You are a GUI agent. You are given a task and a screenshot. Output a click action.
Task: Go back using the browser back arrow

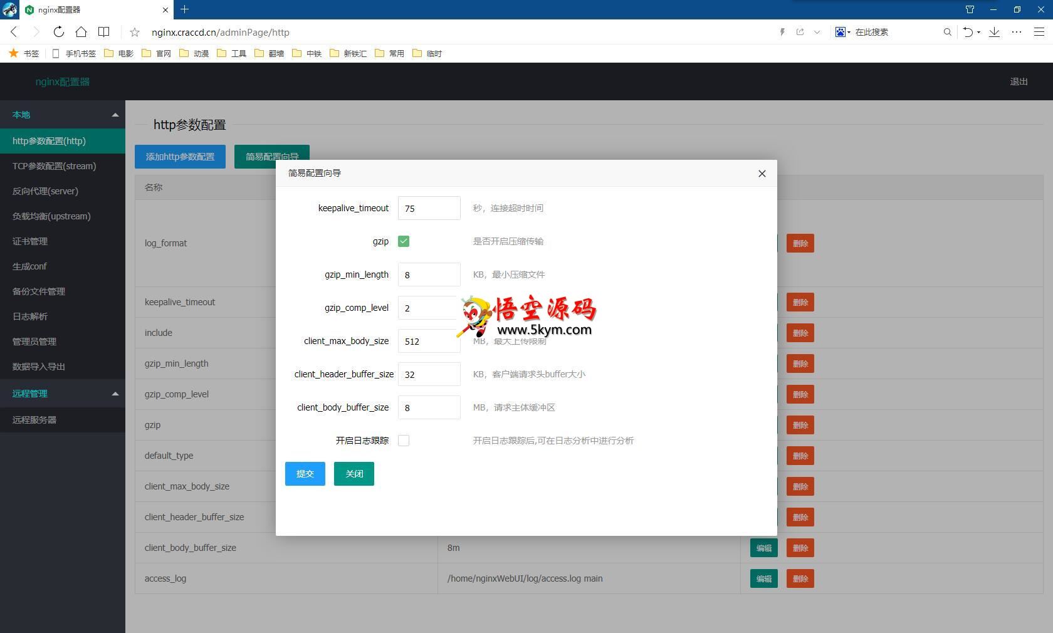click(x=14, y=32)
